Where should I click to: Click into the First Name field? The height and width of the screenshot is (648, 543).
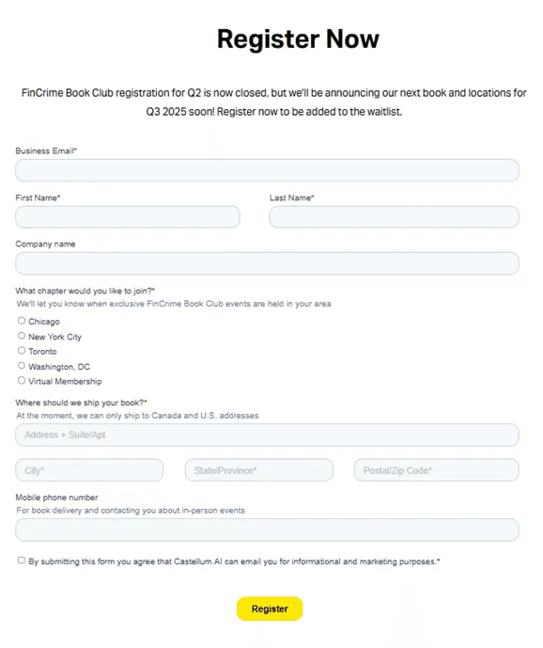(128, 217)
